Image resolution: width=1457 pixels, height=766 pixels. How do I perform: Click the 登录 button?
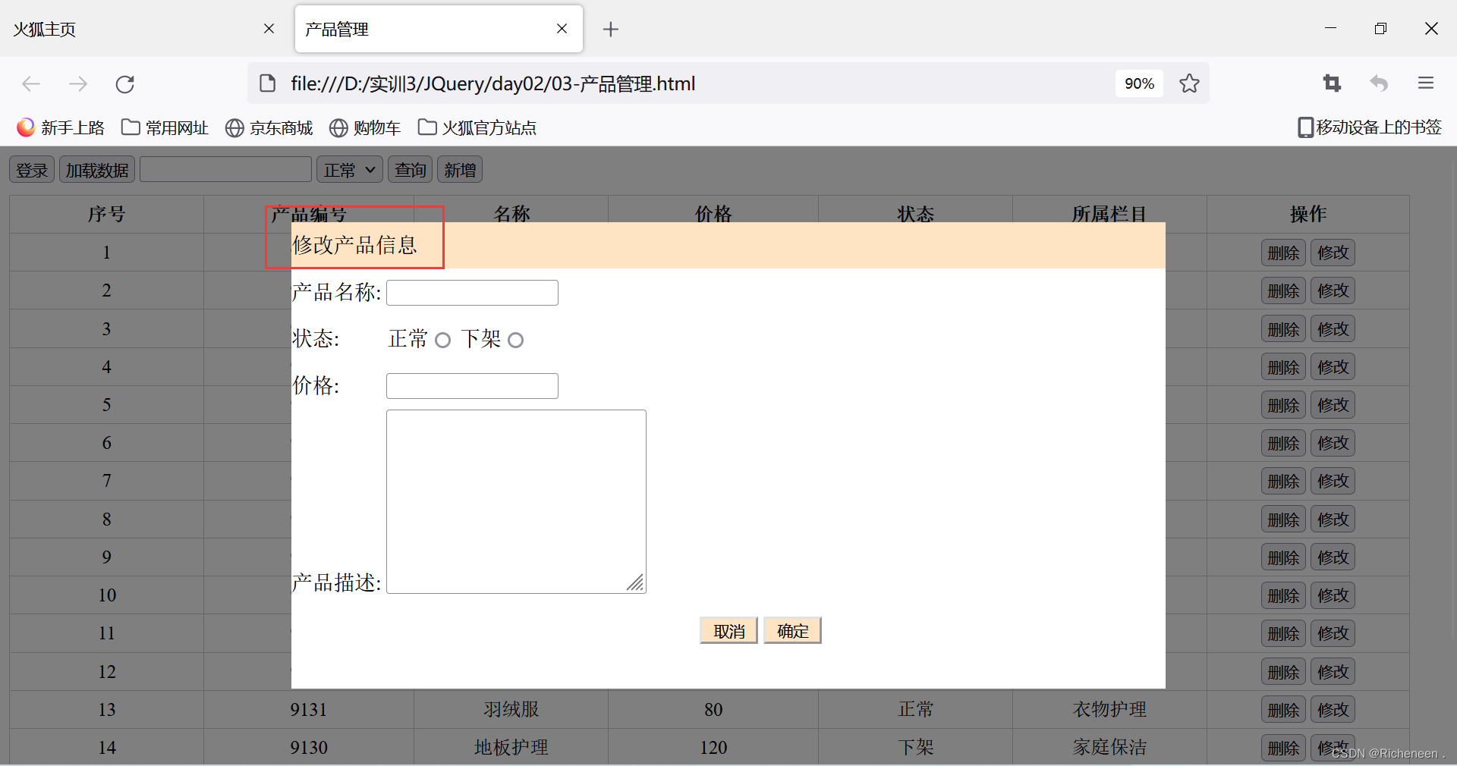click(31, 169)
